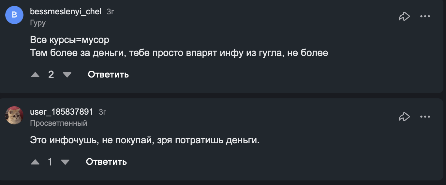
Task: Open the bessmeslenyi_chel profile via username
Action: [x=66, y=12]
